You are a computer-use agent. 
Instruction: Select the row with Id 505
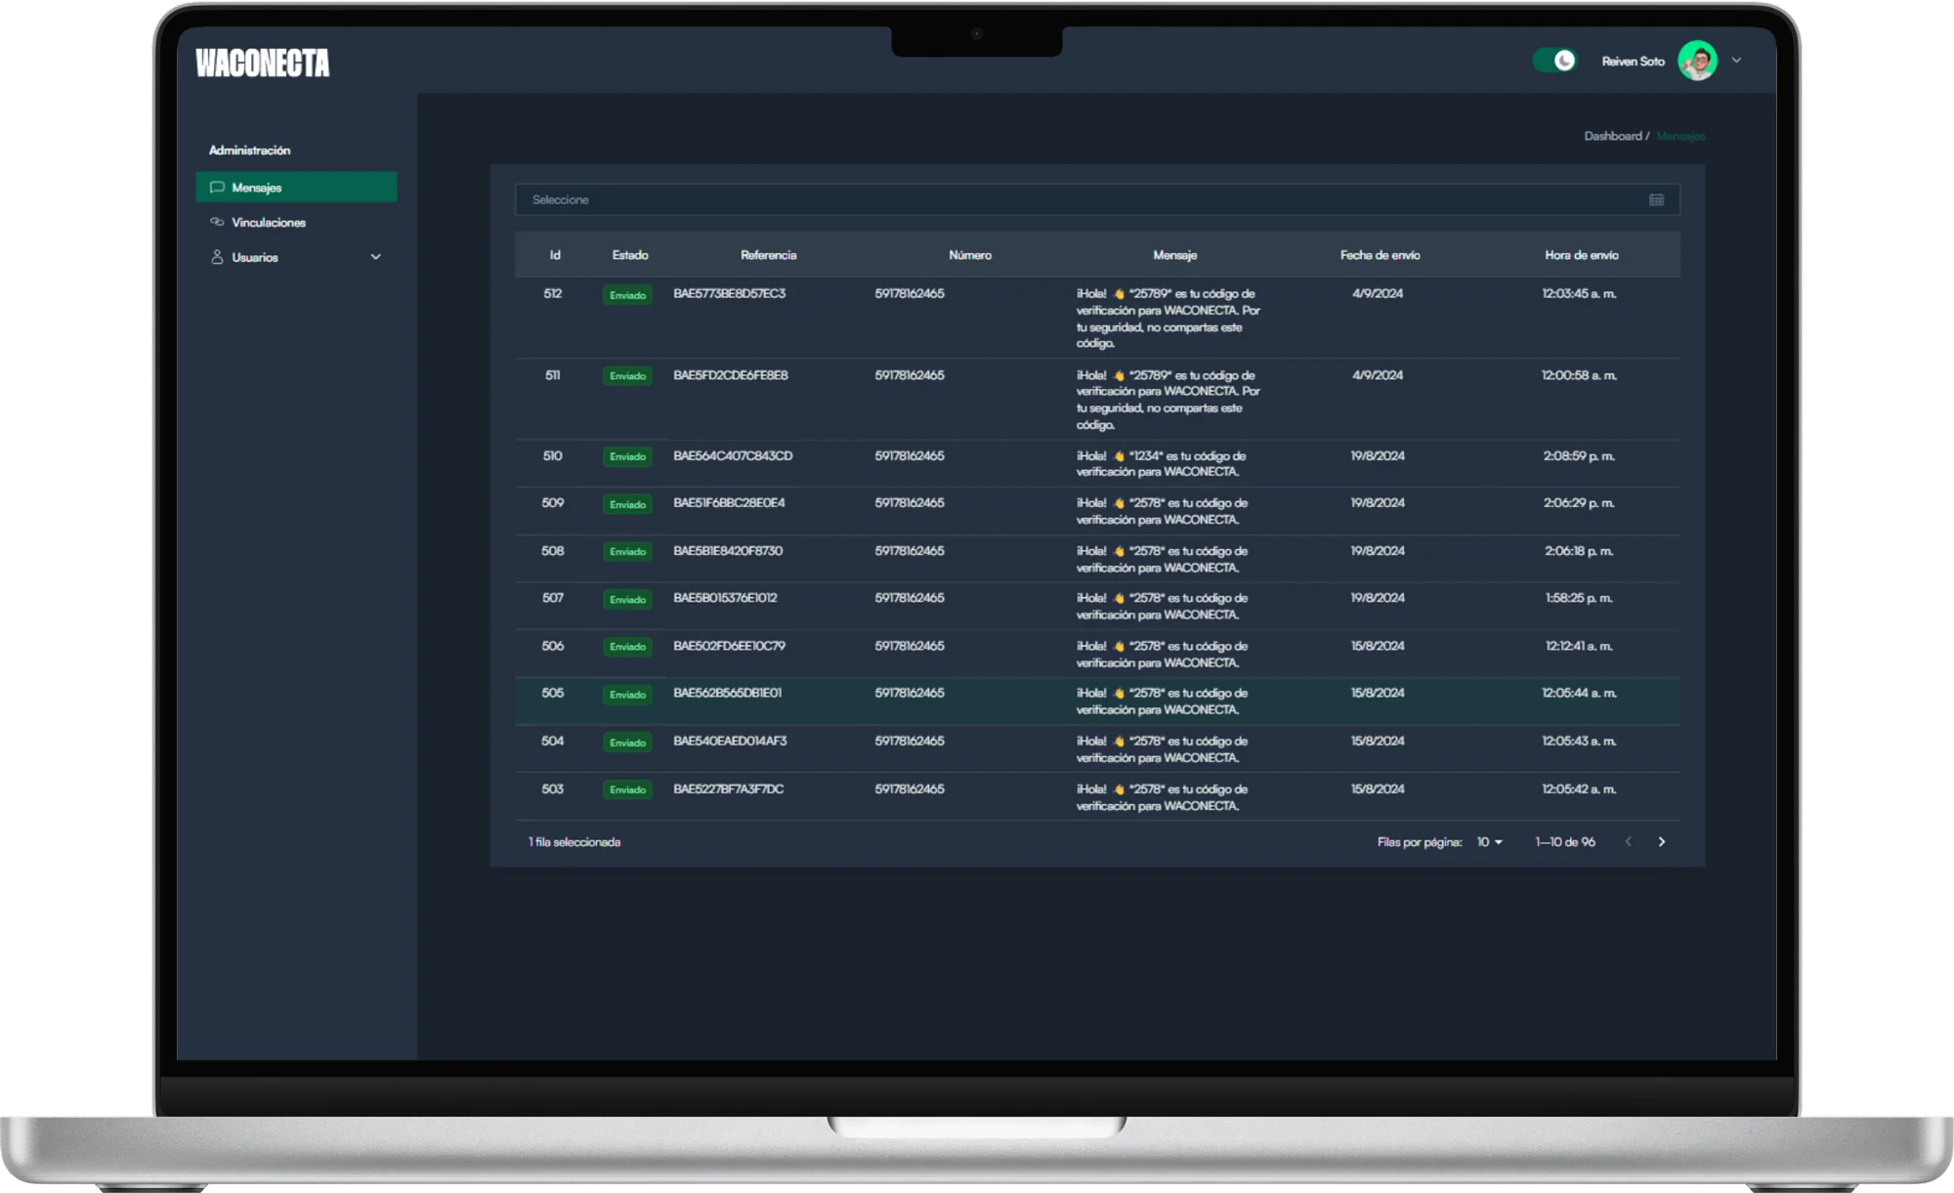coord(553,694)
